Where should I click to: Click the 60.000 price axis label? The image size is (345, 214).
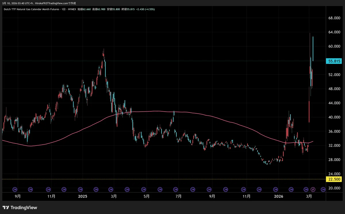(334, 46)
